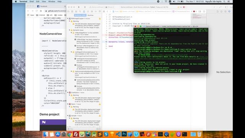Click the issue navigator Filter field
The width and height of the screenshot is (245, 138).
(83, 129)
